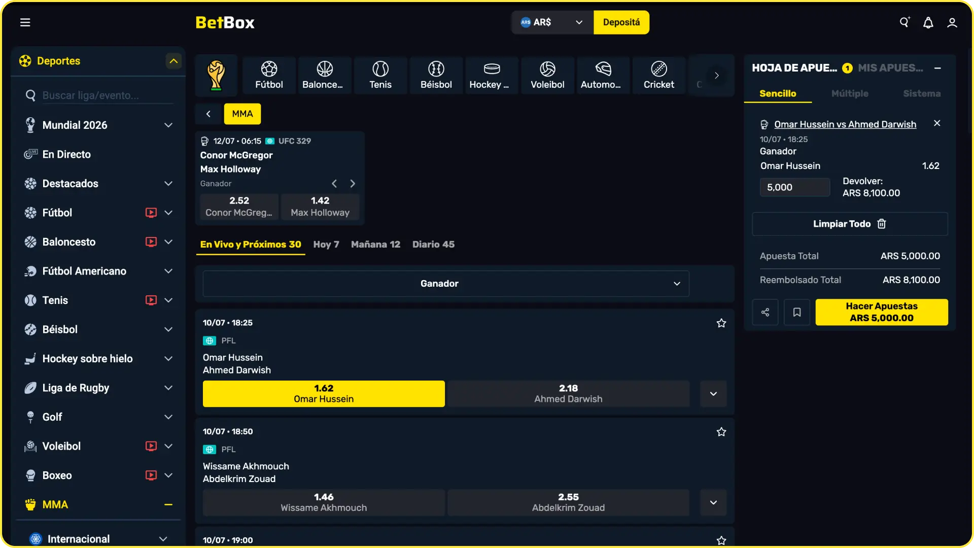
Task: Bookmark the bet slip
Action: 797,312
